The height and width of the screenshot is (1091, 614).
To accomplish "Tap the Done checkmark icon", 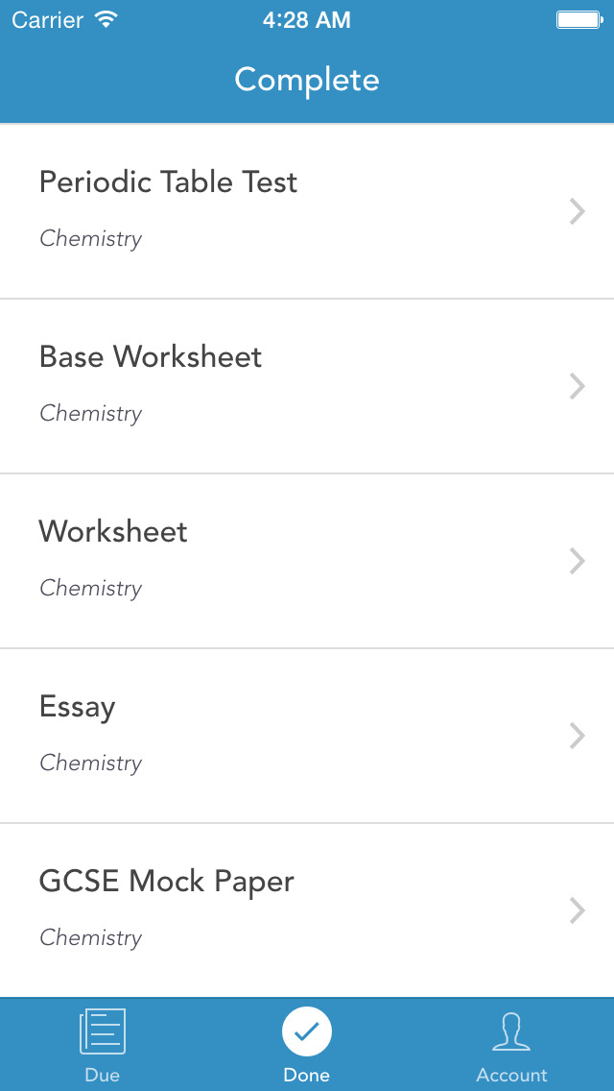I will click(307, 1031).
